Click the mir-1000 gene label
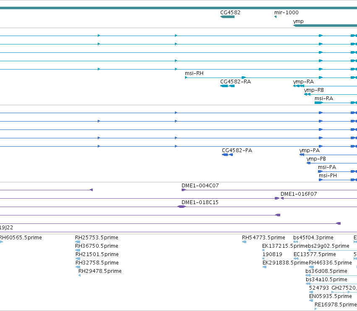This screenshot has height=311, width=357. coord(287,13)
